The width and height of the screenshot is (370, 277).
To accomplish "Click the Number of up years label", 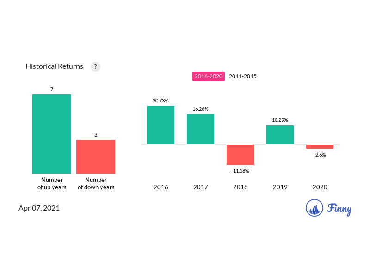I will point(52,183).
